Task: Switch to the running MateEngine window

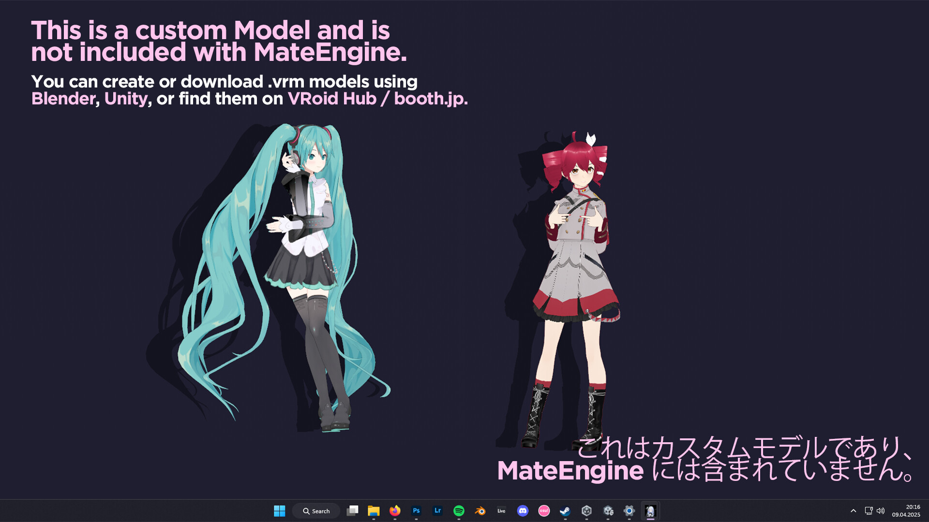Action: click(650, 511)
